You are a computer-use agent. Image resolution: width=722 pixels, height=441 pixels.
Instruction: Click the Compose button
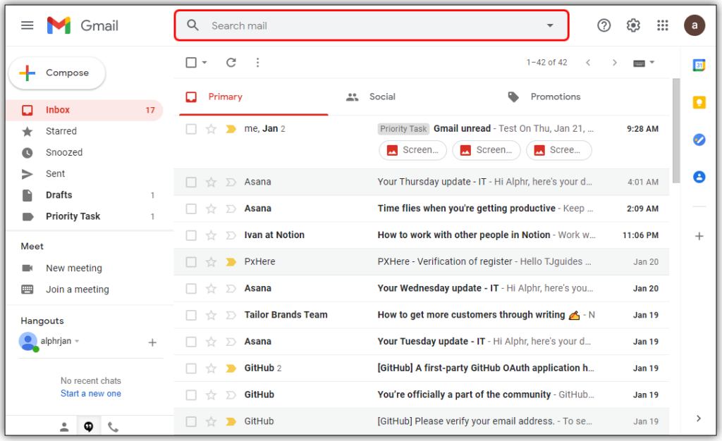pyautogui.click(x=56, y=73)
